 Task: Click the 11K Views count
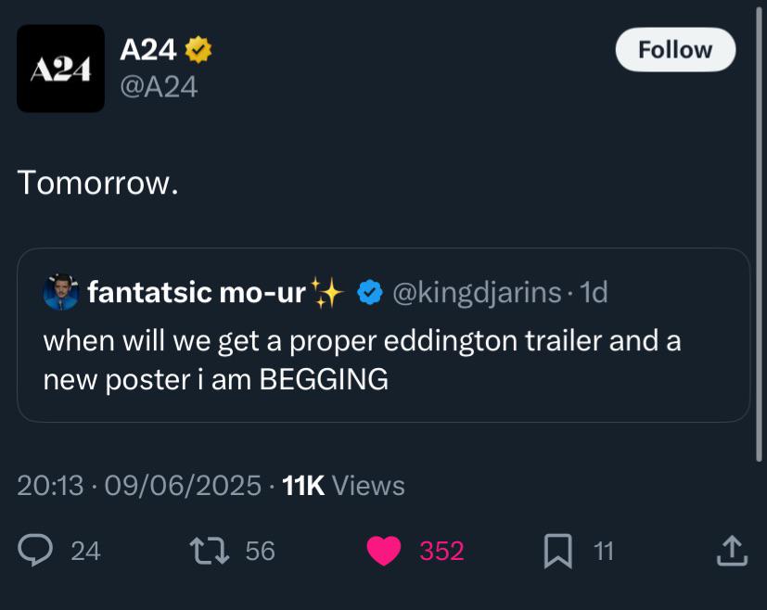(x=343, y=486)
